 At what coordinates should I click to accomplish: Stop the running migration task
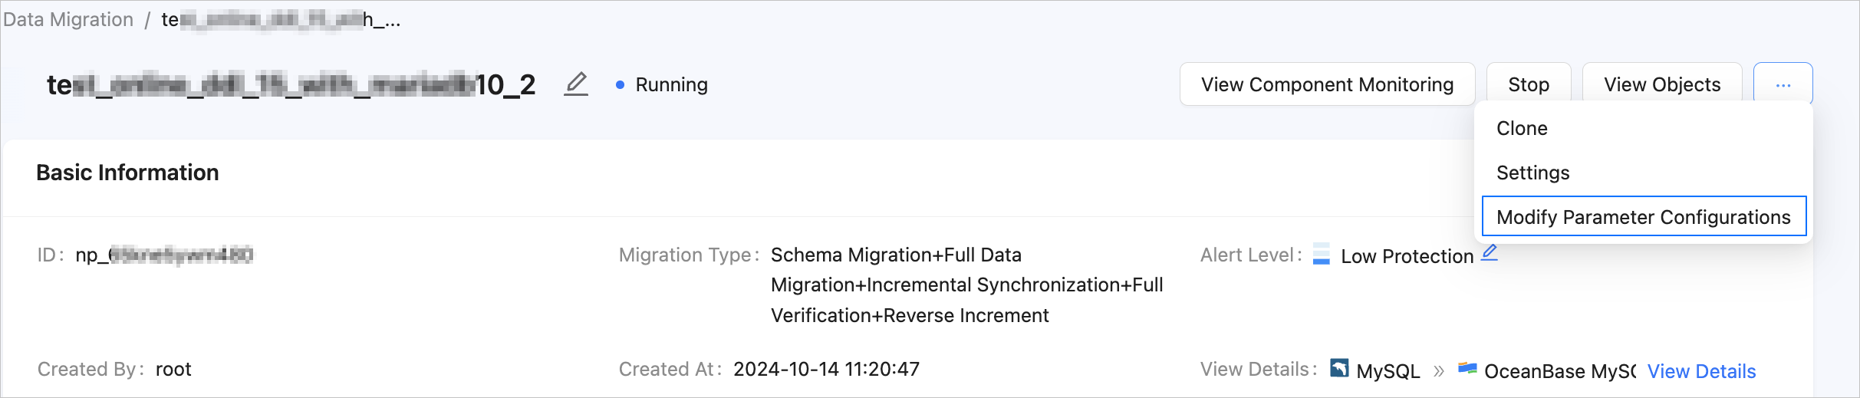(1528, 84)
